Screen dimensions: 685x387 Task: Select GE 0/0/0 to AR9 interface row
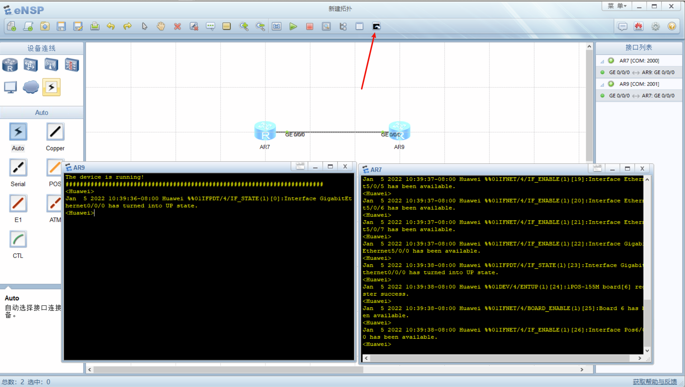click(x=639, y=72)
